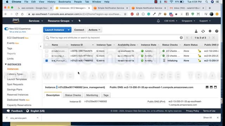Open the Bookmarks menu in menu bar
Viewport: 225px width, 126px height.
tap(65, 2)
